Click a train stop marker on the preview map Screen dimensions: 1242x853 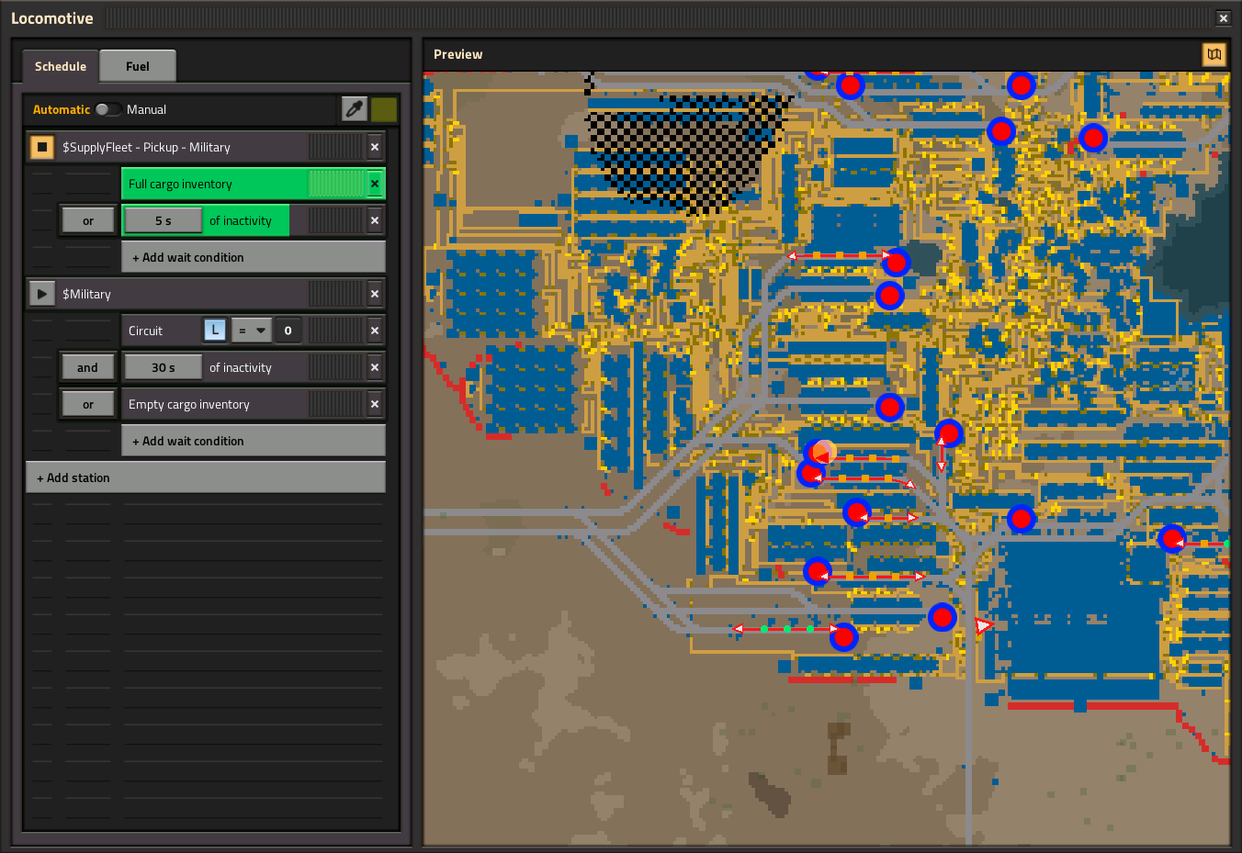pos(896,263)
